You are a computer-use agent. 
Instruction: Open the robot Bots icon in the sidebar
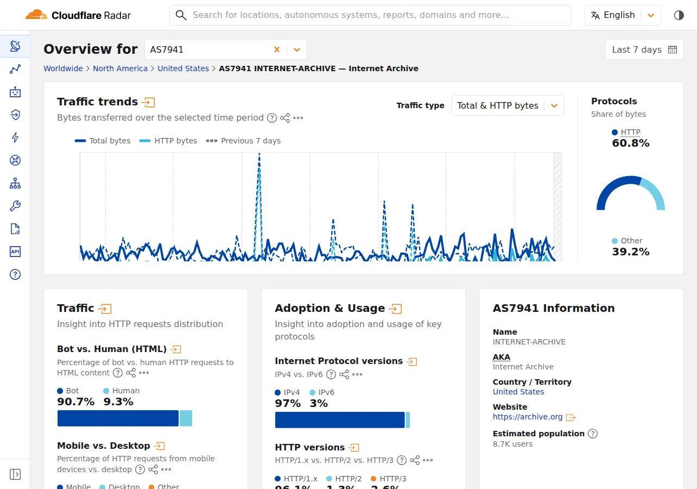tap(15, 92)
